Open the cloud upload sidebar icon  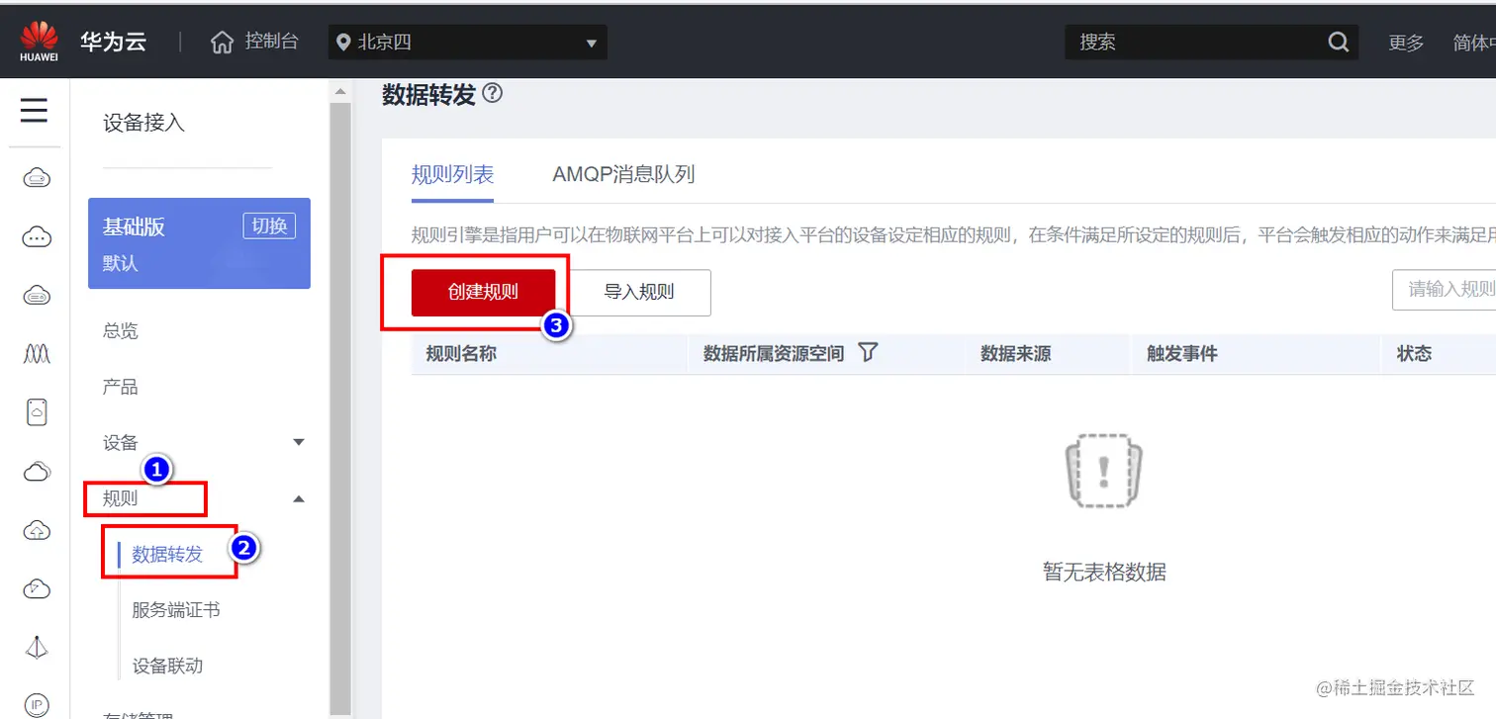pos(37,530)
